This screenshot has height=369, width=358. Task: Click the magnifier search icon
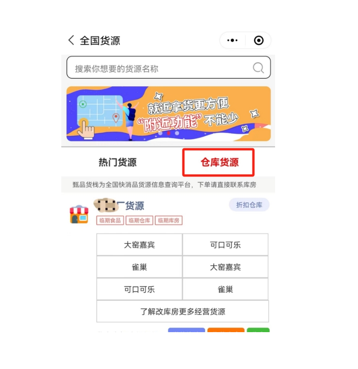point(258,68)
